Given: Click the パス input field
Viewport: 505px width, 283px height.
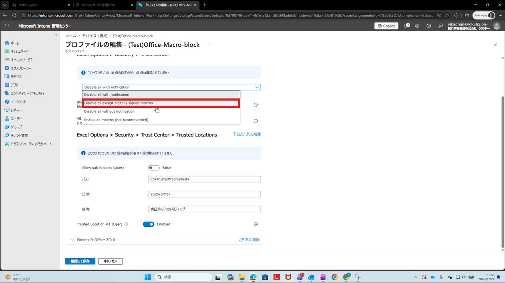Looking at the screenshot, I should (x=204, y=179).
